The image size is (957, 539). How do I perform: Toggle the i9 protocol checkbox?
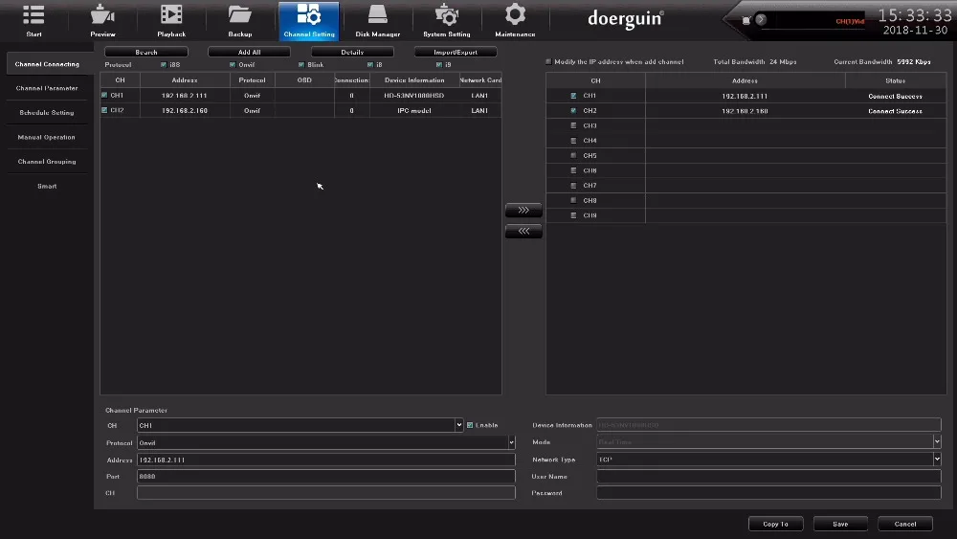point(439,65)
